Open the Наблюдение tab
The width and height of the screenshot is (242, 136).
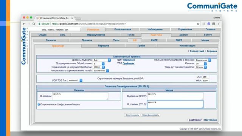[x=155, y=29]
